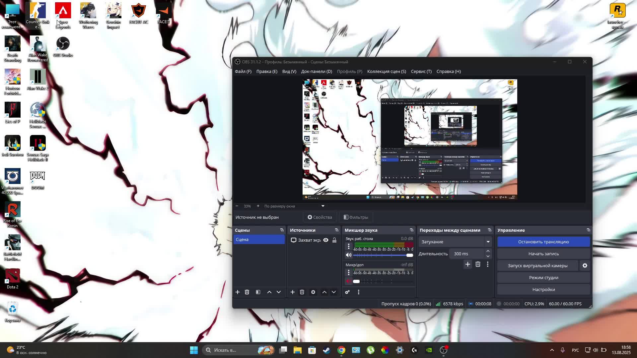Increase transition duration with up stepper arrow

(488, 251)
